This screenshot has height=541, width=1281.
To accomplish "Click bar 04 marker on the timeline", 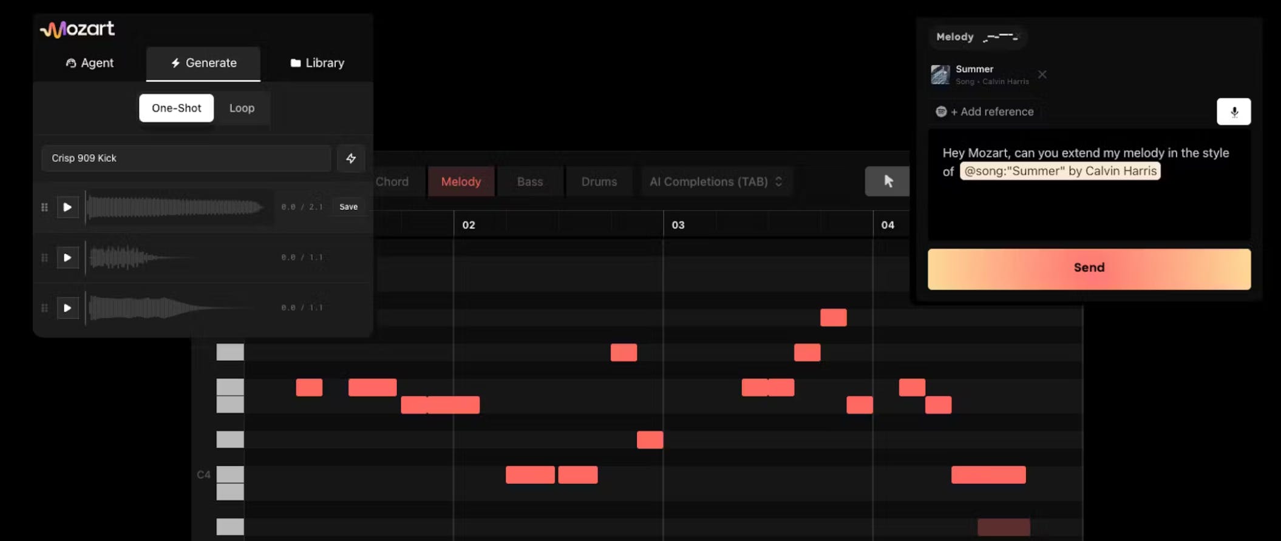I will [x=888, y=225].
